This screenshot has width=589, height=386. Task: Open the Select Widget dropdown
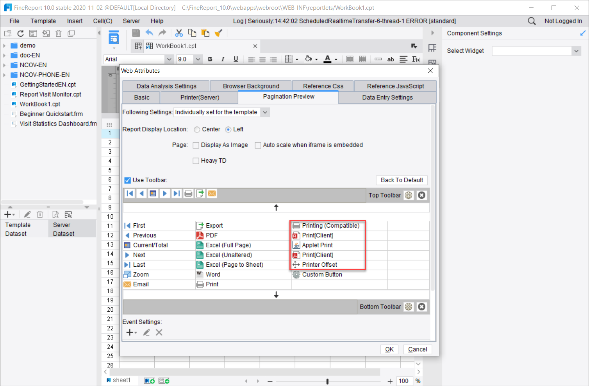pyautogui.click(x=577, y=51)
